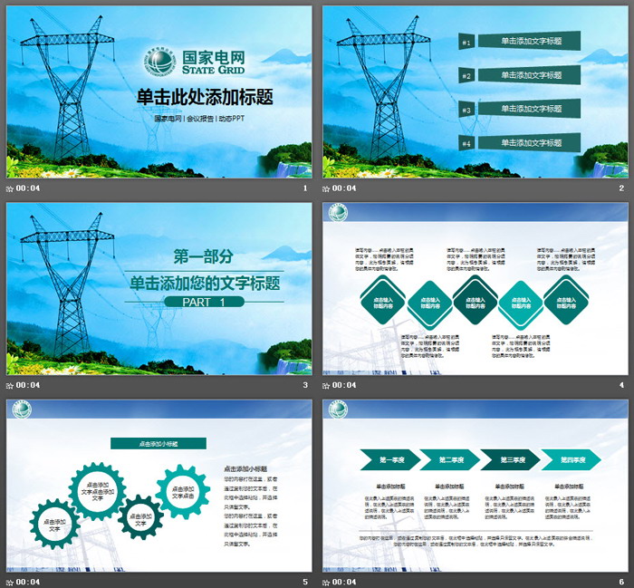Click the transition star icon under slide 6
This screenshot has width=634, height=588.
[327, 581]
